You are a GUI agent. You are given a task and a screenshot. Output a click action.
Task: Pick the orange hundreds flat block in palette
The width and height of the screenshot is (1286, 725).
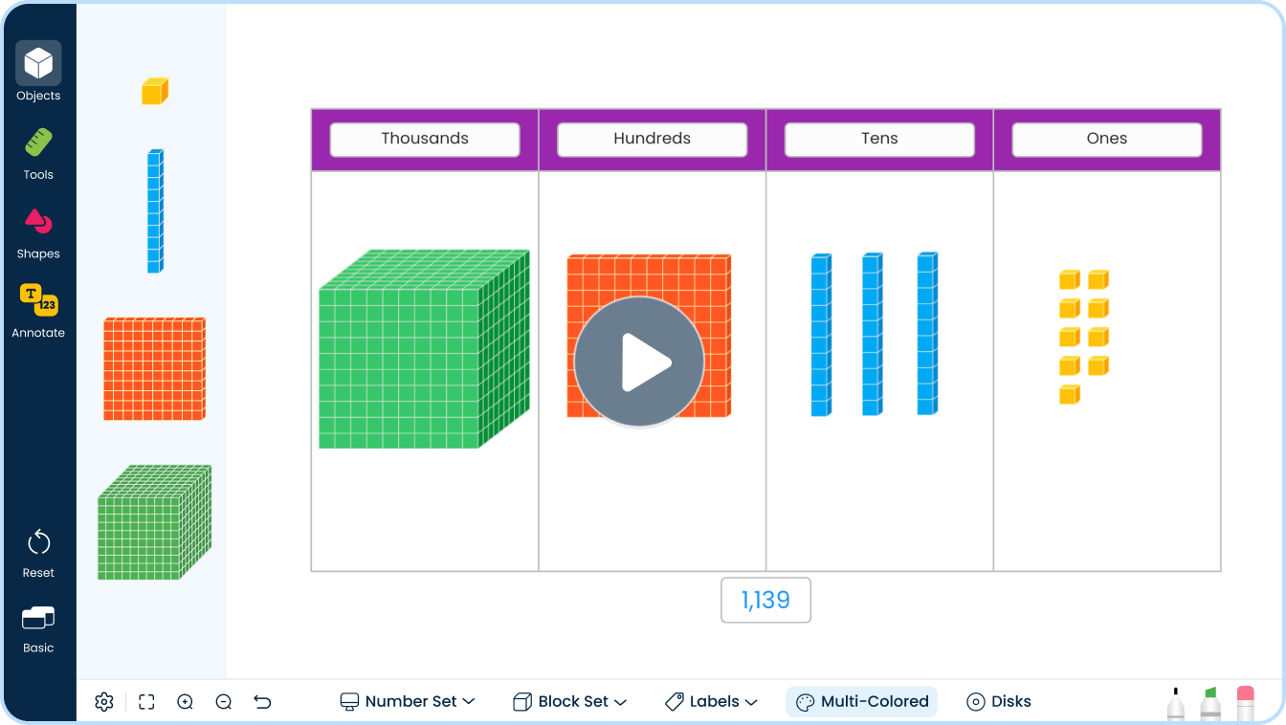154,369
